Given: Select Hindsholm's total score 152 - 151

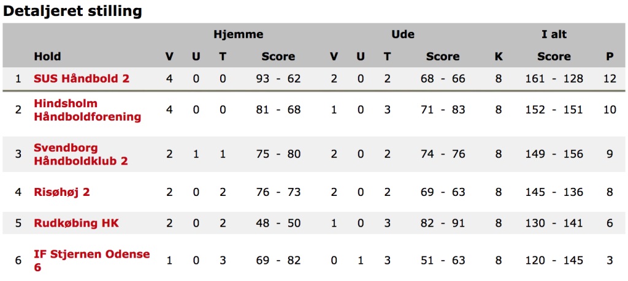Looking at the screenshot, I should [x=554, y=110].
